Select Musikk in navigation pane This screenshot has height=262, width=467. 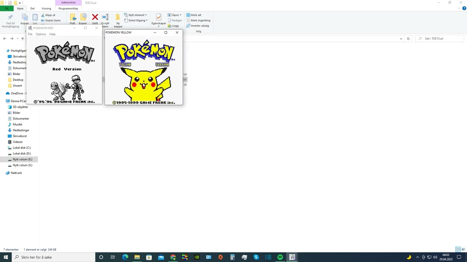tap(15, 124)
